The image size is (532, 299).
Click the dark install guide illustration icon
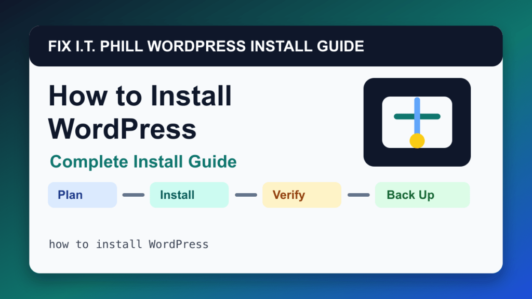click(417, 122)
